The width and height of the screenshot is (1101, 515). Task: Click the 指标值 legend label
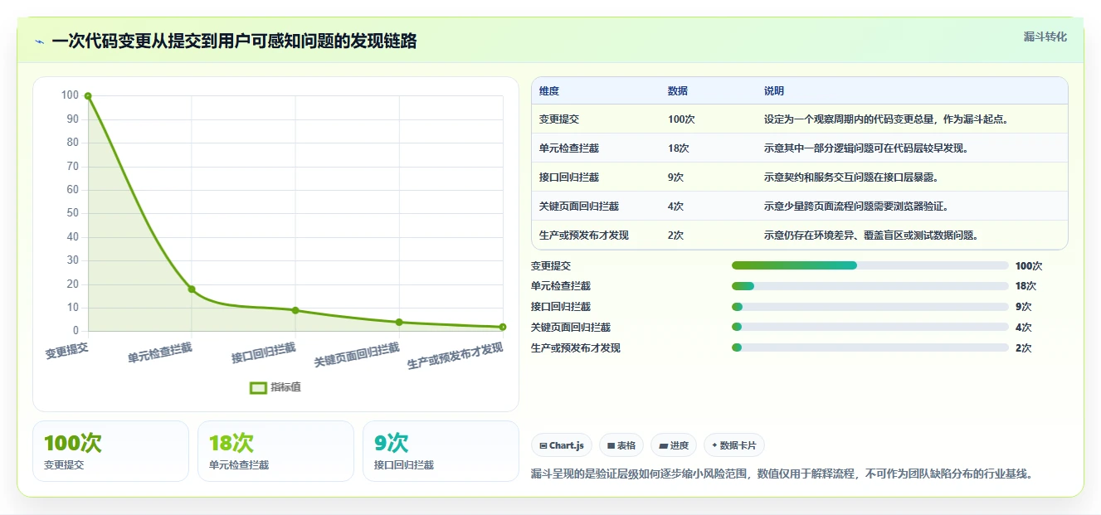pos(285,387)
